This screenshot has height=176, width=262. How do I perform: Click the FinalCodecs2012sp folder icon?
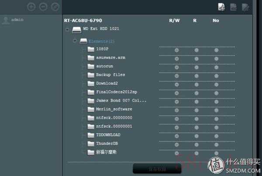[91, 92]
